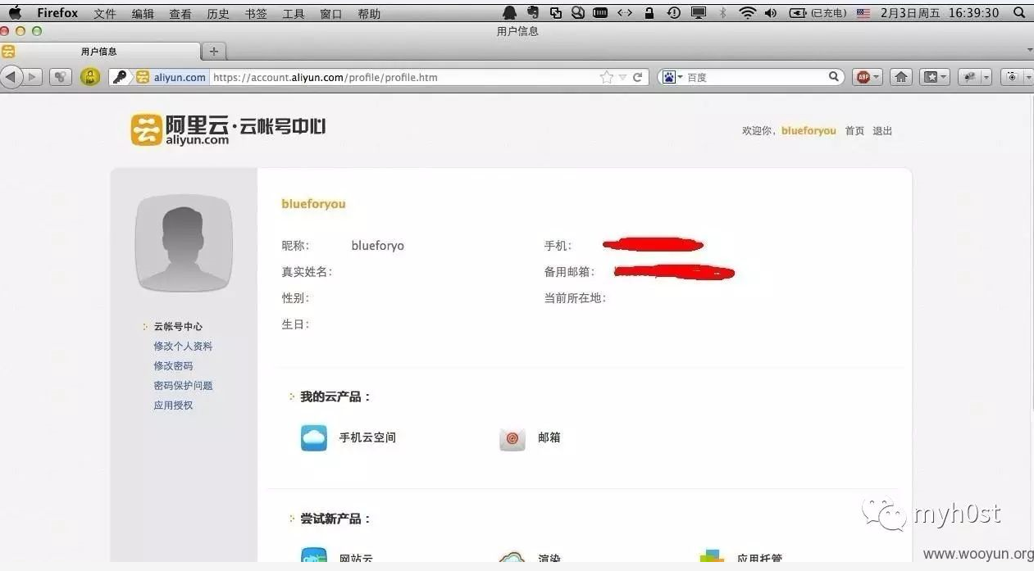This screenshot has height=571, width=1034.
Task: Click the Bluetooth menu bar icon
Action: [722, 12]
